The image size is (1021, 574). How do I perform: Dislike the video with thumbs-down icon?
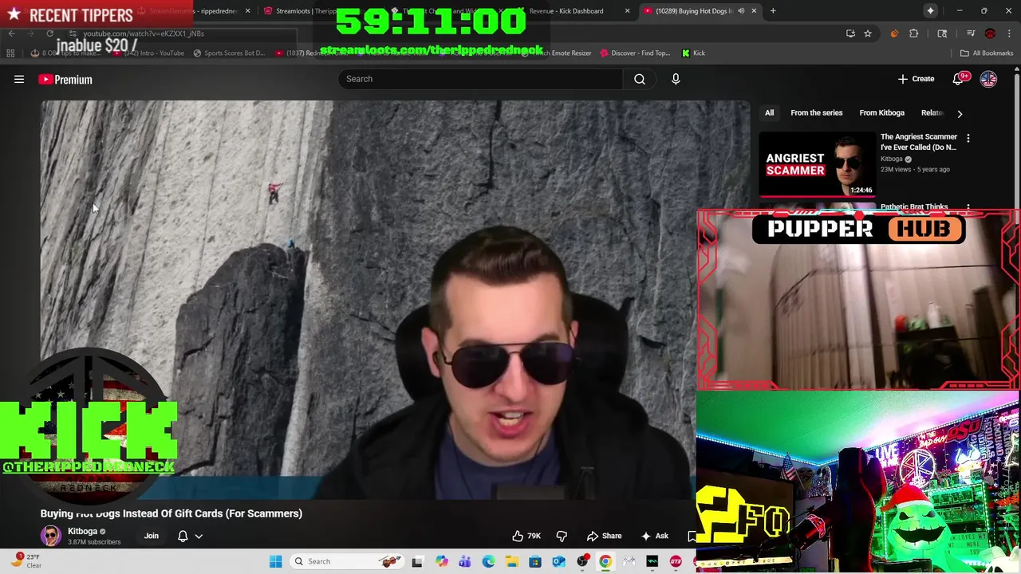pos(562,536)
